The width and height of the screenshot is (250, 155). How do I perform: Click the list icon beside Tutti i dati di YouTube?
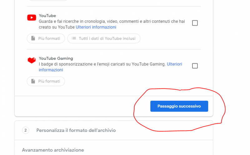pos(74,38)
